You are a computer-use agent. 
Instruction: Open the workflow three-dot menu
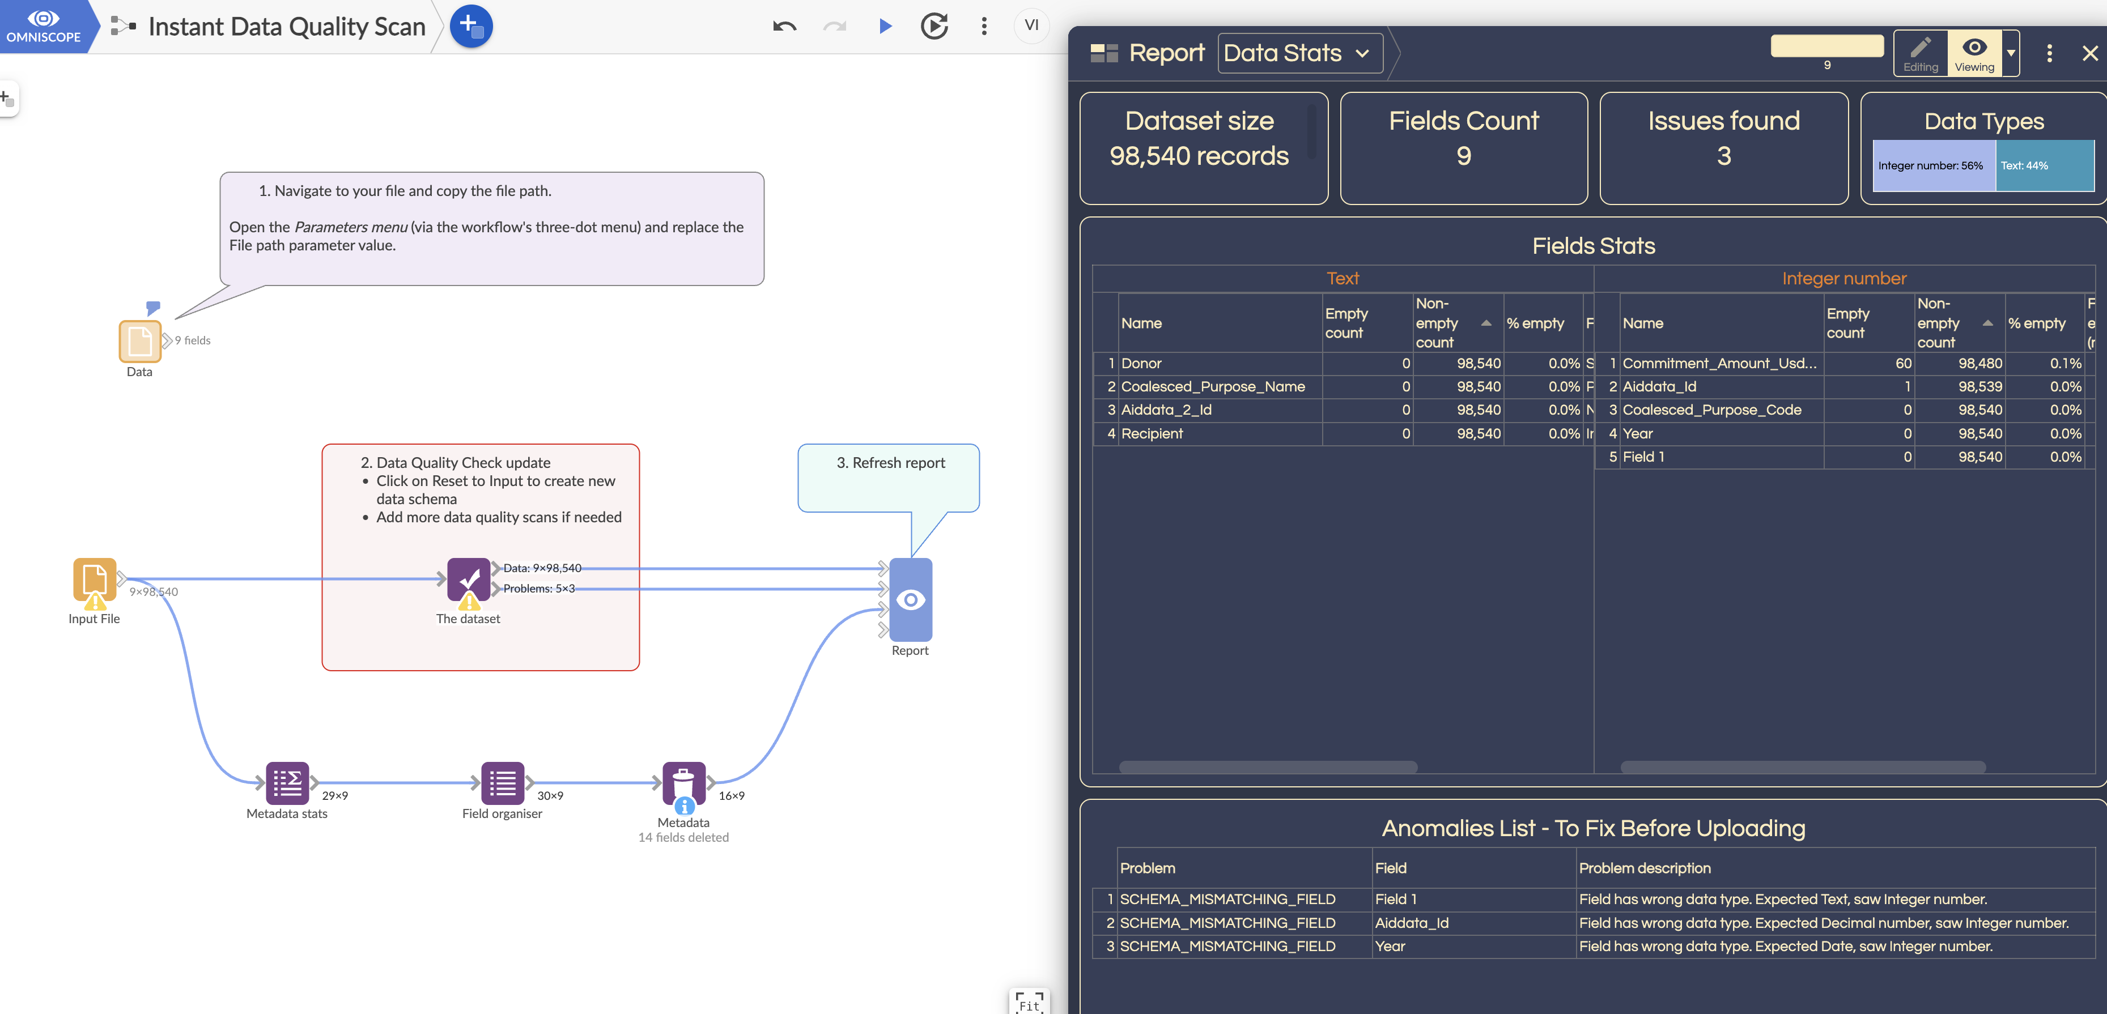[x=984, y=26]
